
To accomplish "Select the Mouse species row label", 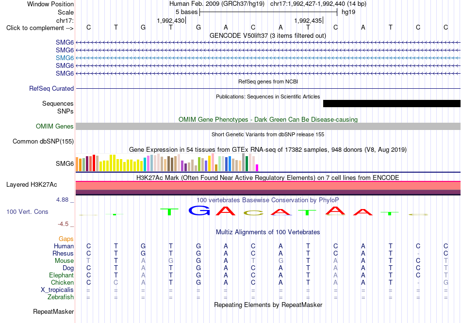I will (x=65, y=261).
